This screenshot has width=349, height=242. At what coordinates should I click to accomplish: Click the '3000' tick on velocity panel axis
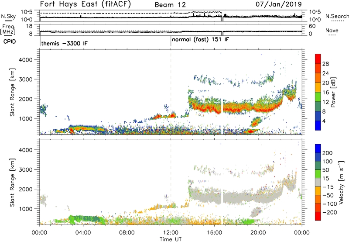26,169
